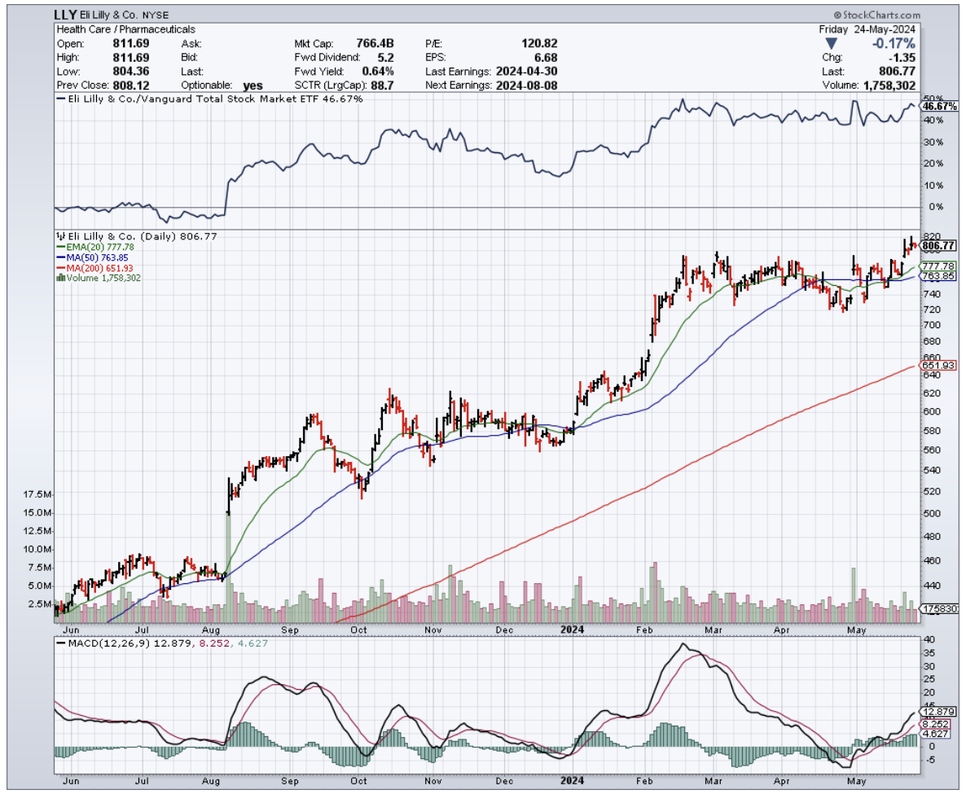This screenshot has width=966, height=803.
Task: Click the MACD(12,26,9) legend line marker
Action: (x=59, y=643)
